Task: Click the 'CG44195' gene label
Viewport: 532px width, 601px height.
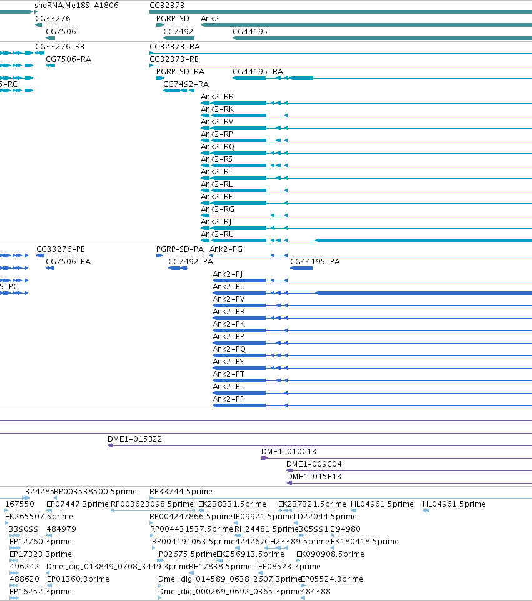Action: tap(249, 31)
